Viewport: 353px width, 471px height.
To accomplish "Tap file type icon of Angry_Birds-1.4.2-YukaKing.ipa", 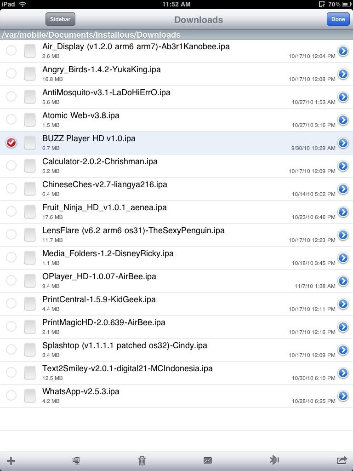I will tap(30, 74).
